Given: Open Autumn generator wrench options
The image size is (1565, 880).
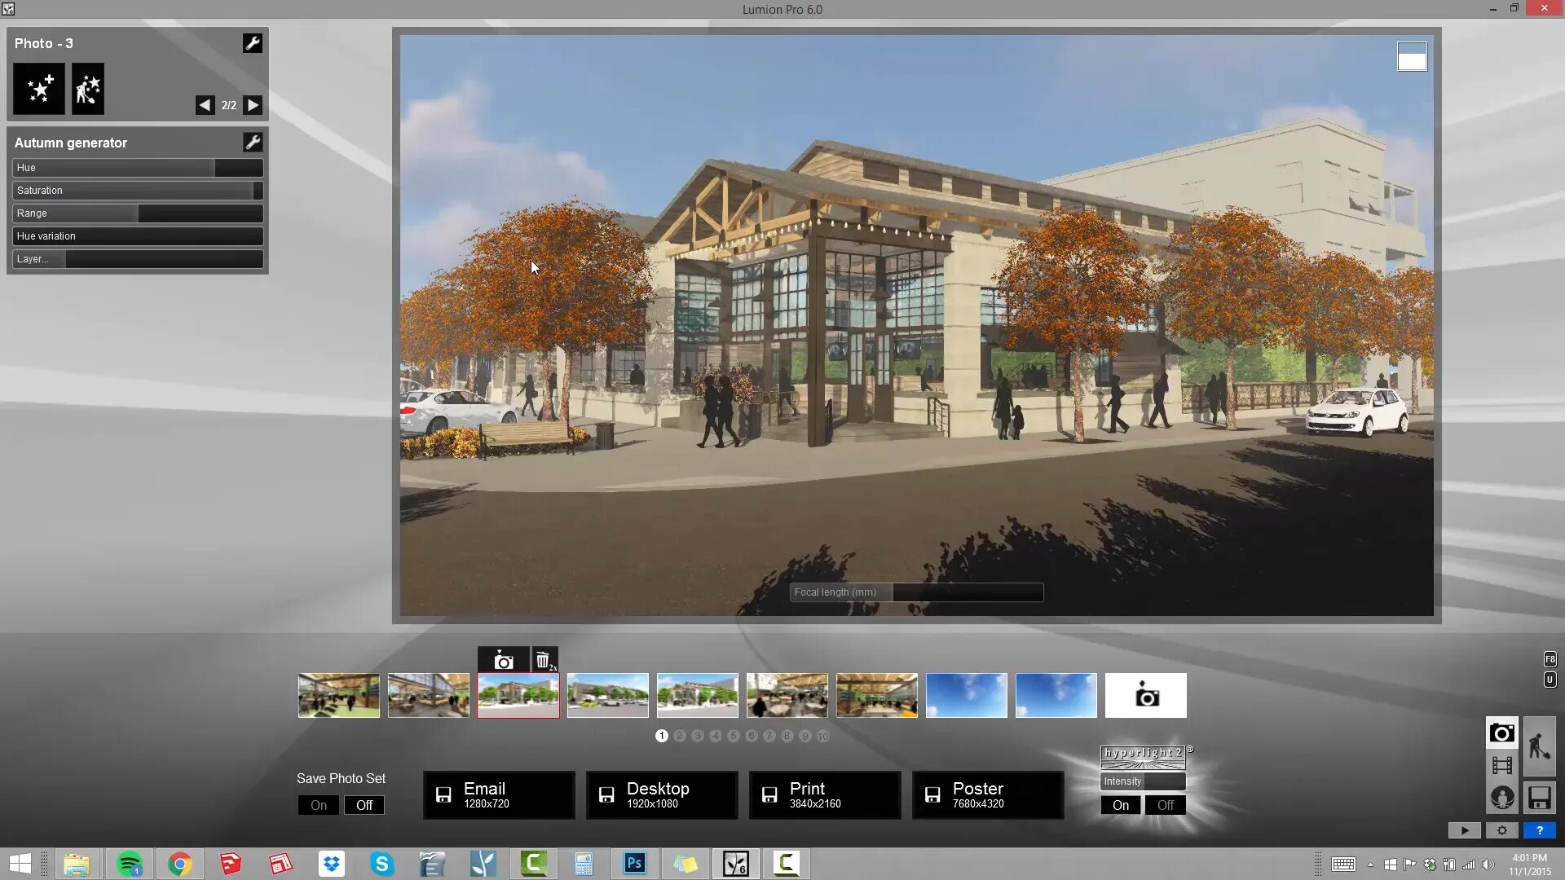Looking at the screenshot, I should (x=253, y=143).
